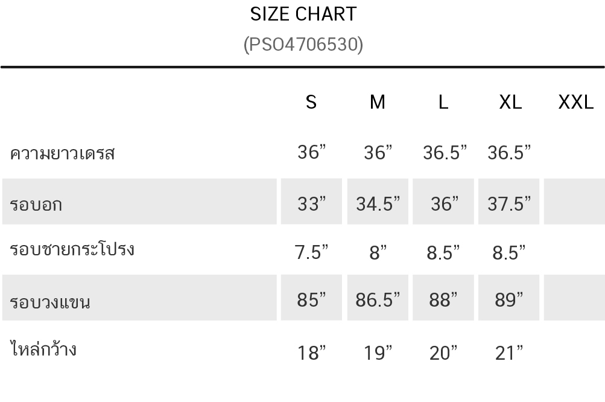Select the M size column header
Screen dimensions: 605x402
point(377,103)
